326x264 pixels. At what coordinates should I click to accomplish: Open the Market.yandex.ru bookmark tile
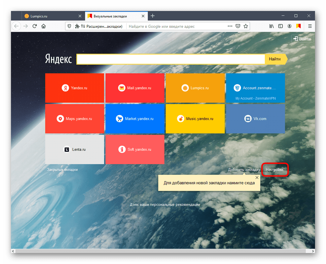coord(135,119)
